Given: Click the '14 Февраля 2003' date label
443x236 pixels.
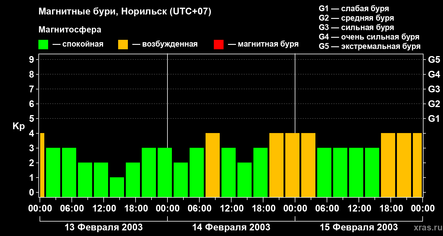Looking at the screenshot, I should [x=231, y=227].
